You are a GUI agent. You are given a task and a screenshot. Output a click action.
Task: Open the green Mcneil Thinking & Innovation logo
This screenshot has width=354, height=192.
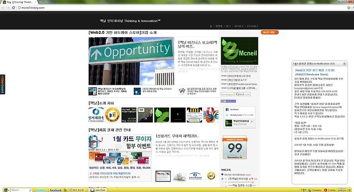[x=239, y=51]
